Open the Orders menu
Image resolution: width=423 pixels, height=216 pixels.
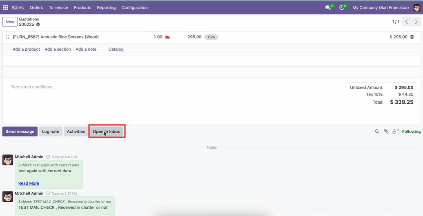[36, 7]
